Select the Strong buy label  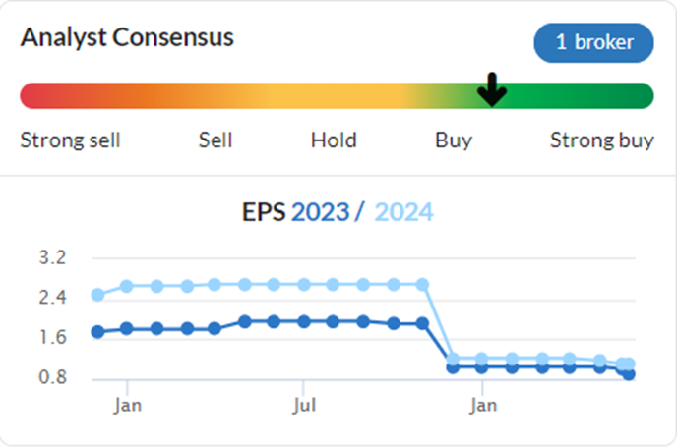click(x=602, y=141)
